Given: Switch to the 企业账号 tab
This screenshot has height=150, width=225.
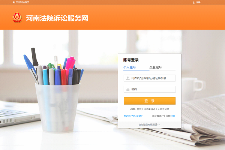Looking at the screenshot, I should [156, 67].
